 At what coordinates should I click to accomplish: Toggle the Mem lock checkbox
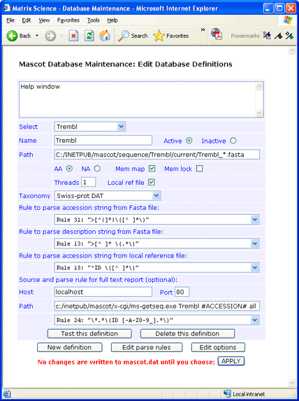[x=199, y=169]
